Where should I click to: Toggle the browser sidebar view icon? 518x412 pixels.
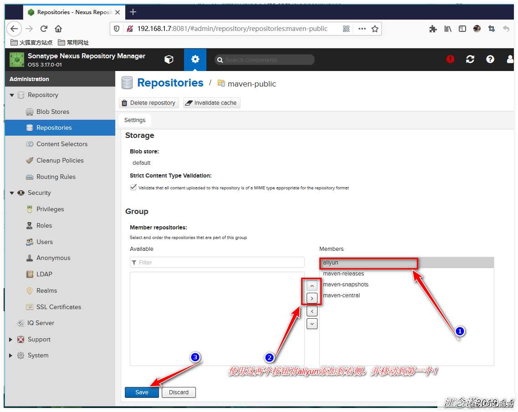coord(462,29)
